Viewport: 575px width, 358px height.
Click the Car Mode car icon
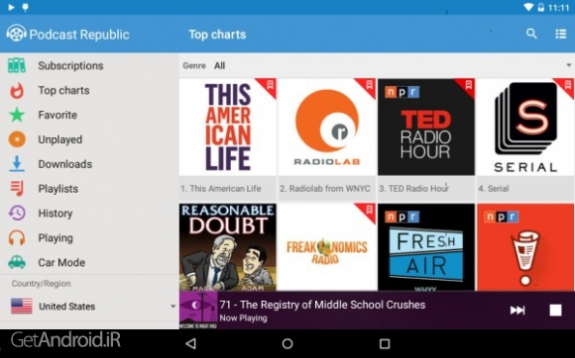pyautogui.click(x=17, y=262)
